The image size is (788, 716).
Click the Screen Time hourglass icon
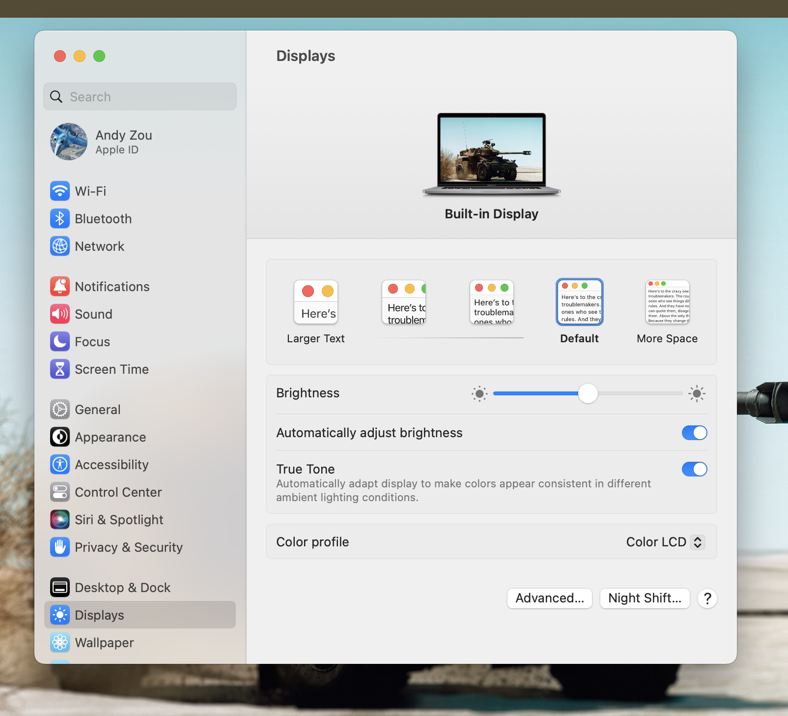(60, 369)
